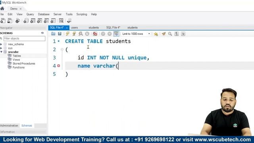Run the explain plan magnifier-lightning icon

[81, 34]
